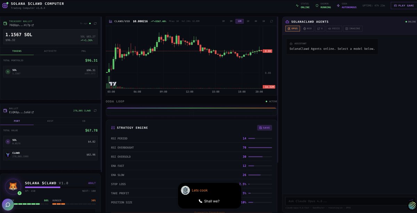Switch to the Activity tab
The width and height of the screenshot is (417, 213).
[50, 51]
